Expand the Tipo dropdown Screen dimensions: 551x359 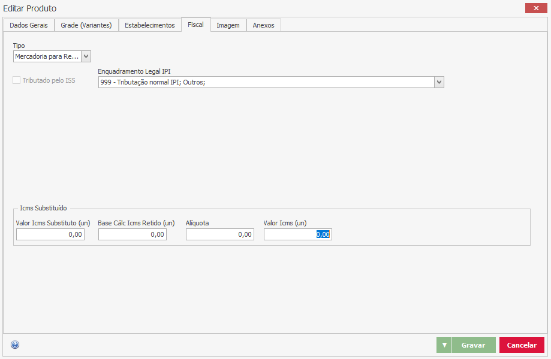point(86,56)
